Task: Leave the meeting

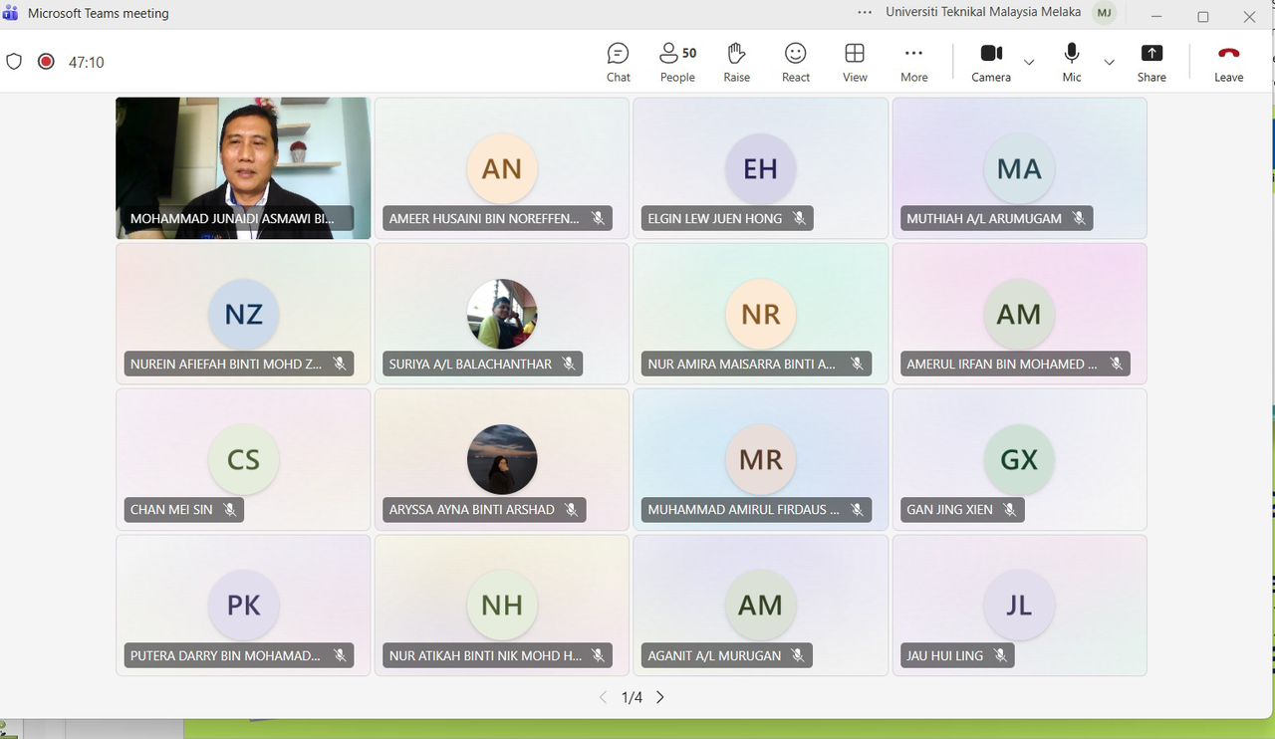Action: click(1228, 62)
